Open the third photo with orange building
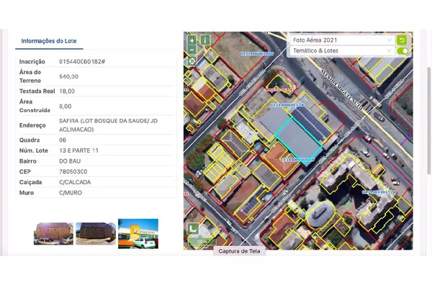Screen dimensions: 432x285 point(138,233)
